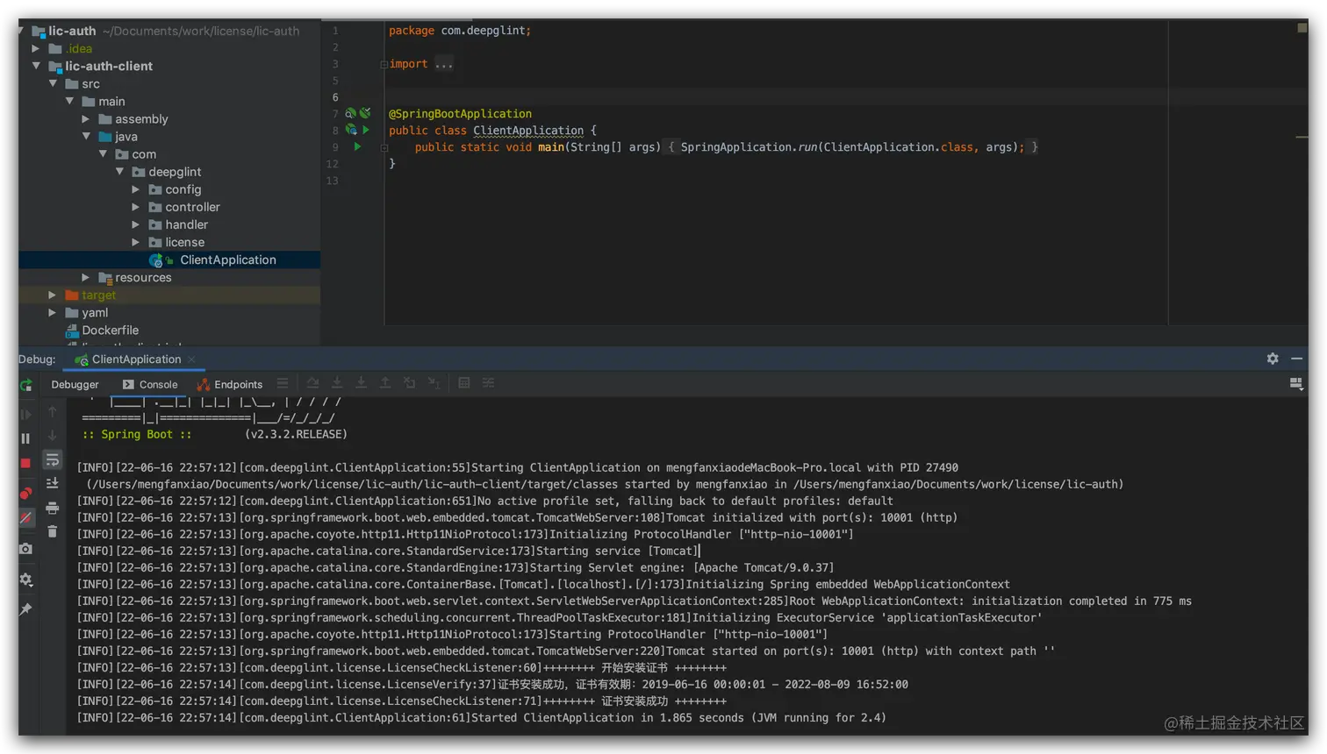Click ClientApplication class name in editor
The image size is (1327, 754).
pos(528,130)
